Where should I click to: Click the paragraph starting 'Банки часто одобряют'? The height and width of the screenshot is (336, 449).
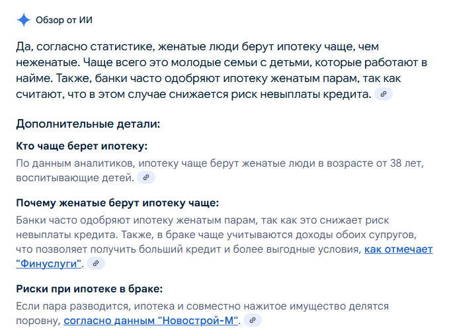click(224, 242)
